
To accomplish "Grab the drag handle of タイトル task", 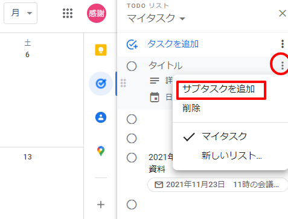I will 123,83.
